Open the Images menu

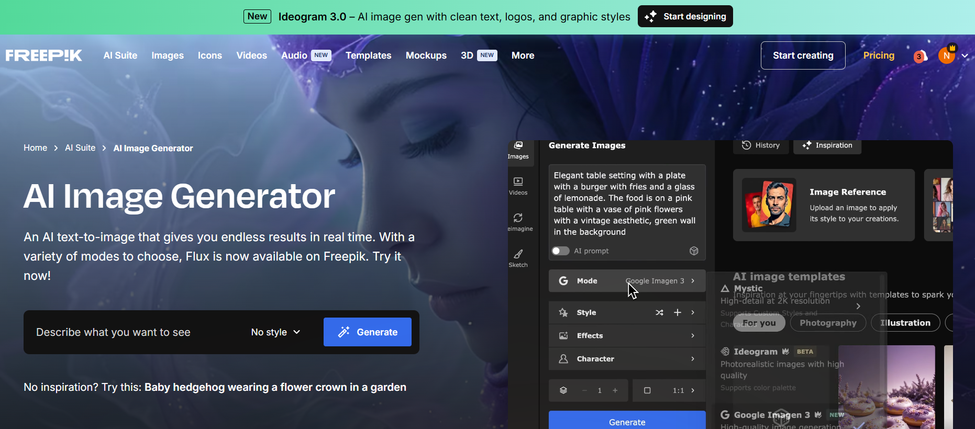[x=168, y=55]
